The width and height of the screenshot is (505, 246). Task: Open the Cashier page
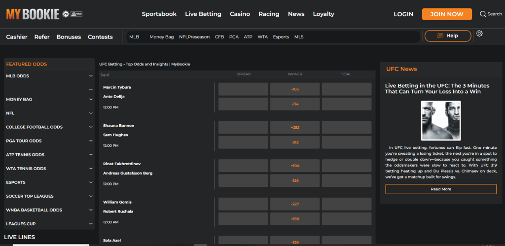click(x=17, y=37)
